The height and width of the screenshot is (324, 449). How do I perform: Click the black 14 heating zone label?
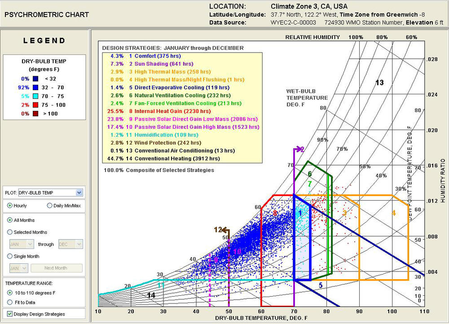click(151, 295)
